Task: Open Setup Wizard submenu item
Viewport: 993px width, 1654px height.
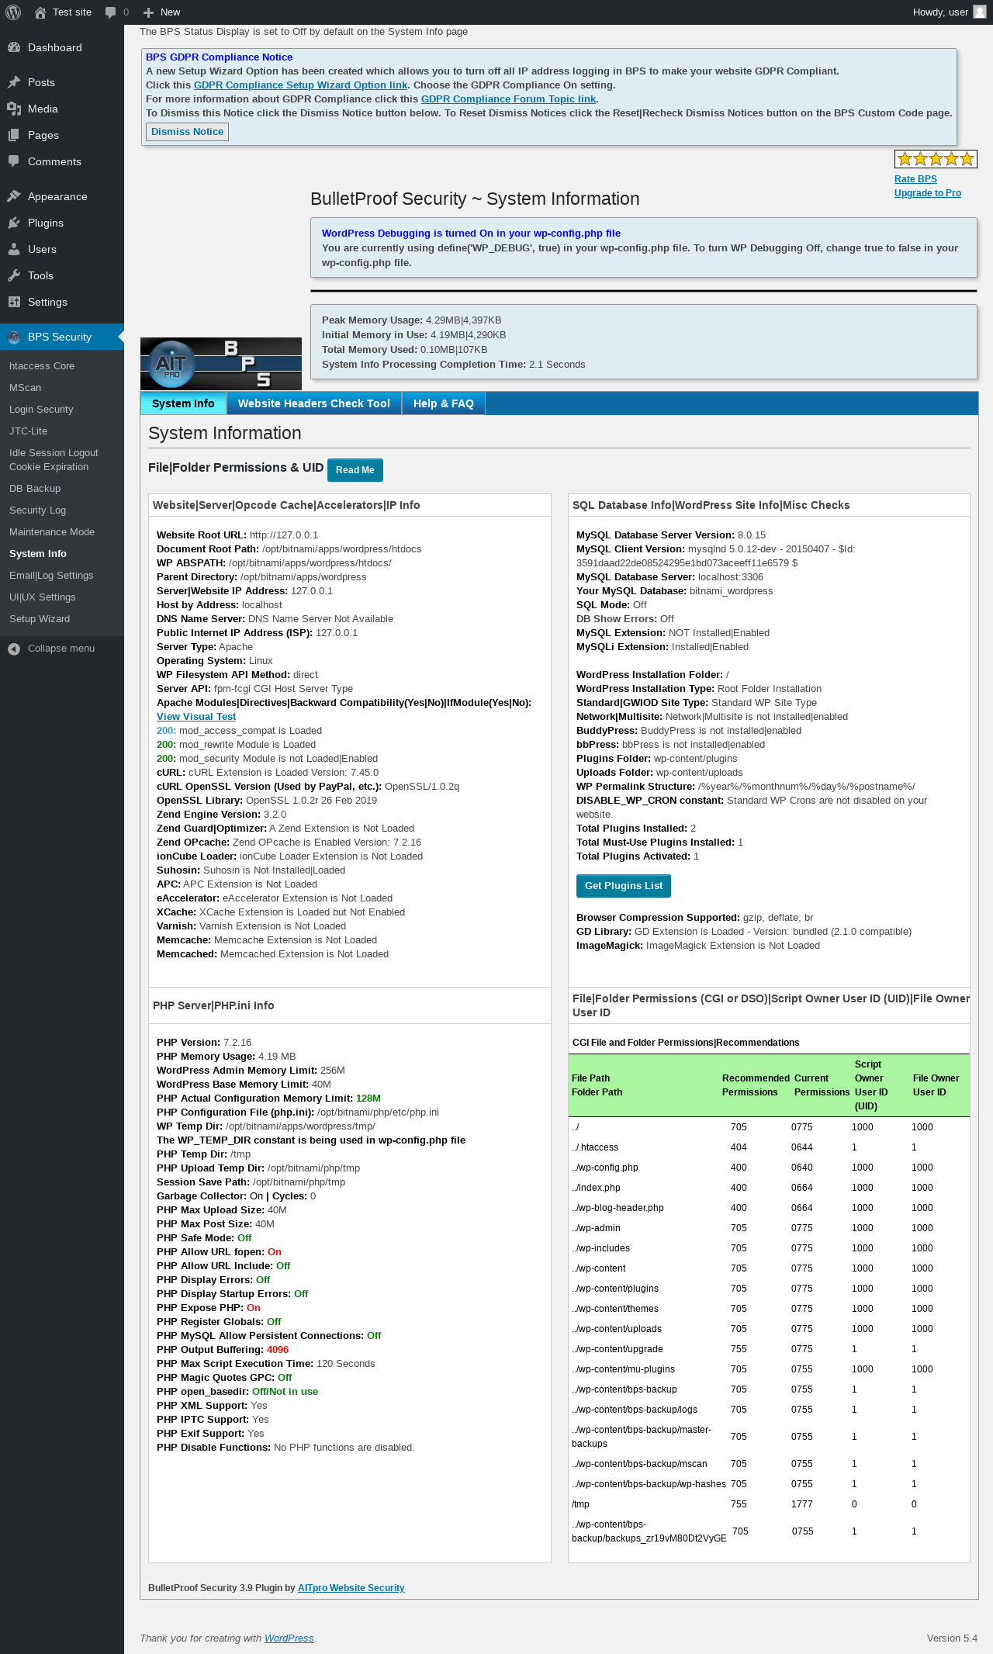Action: pyautogui.click(x=40, y=619)
